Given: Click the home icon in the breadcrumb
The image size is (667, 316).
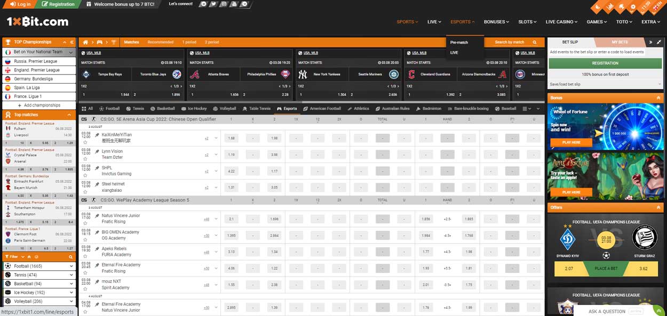Looking at the screenshot, I should (x=84, y=42).
